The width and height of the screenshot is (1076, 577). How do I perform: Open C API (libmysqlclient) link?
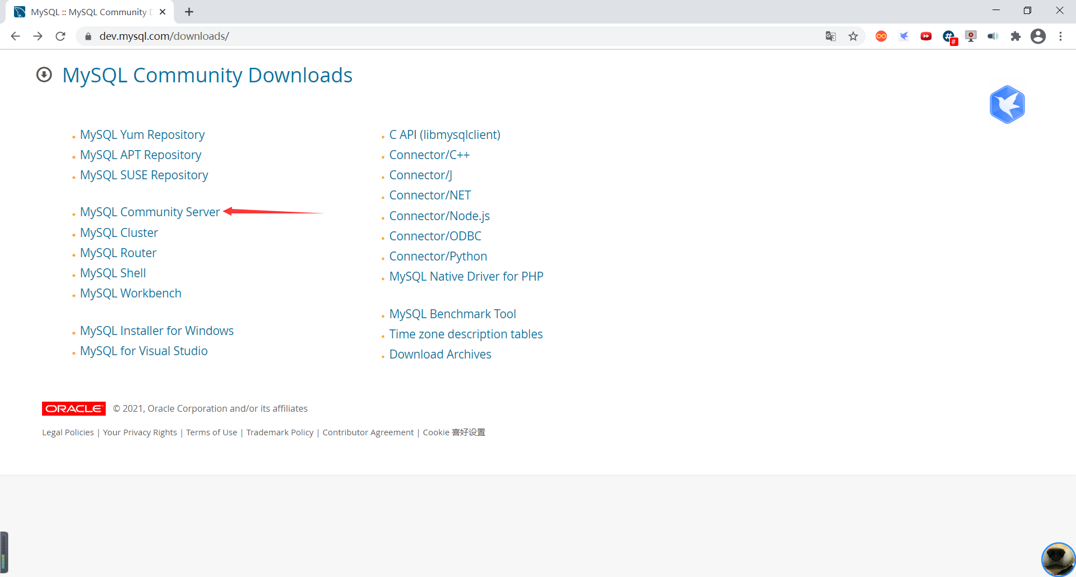click(x=445, y=135)
